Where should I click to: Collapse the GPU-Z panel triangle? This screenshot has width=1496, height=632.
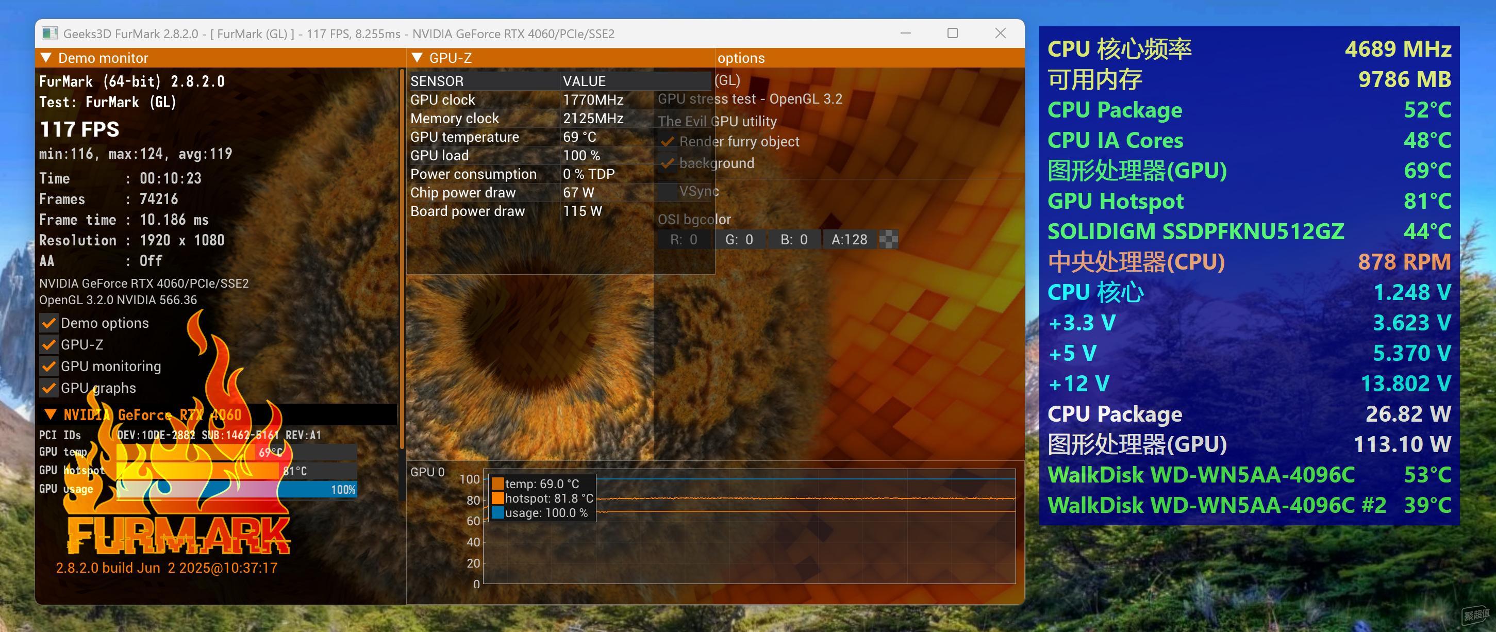[x=417, y=58]
